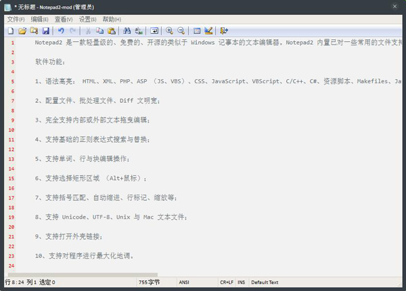The image size is (406, 291).
Task: Click the line 2、配置文件、批处理文件
Action: (x=97, y=101)
